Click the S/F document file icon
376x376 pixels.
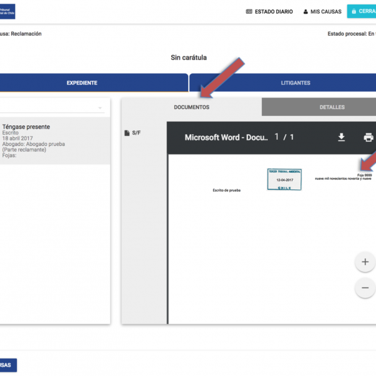127,133
